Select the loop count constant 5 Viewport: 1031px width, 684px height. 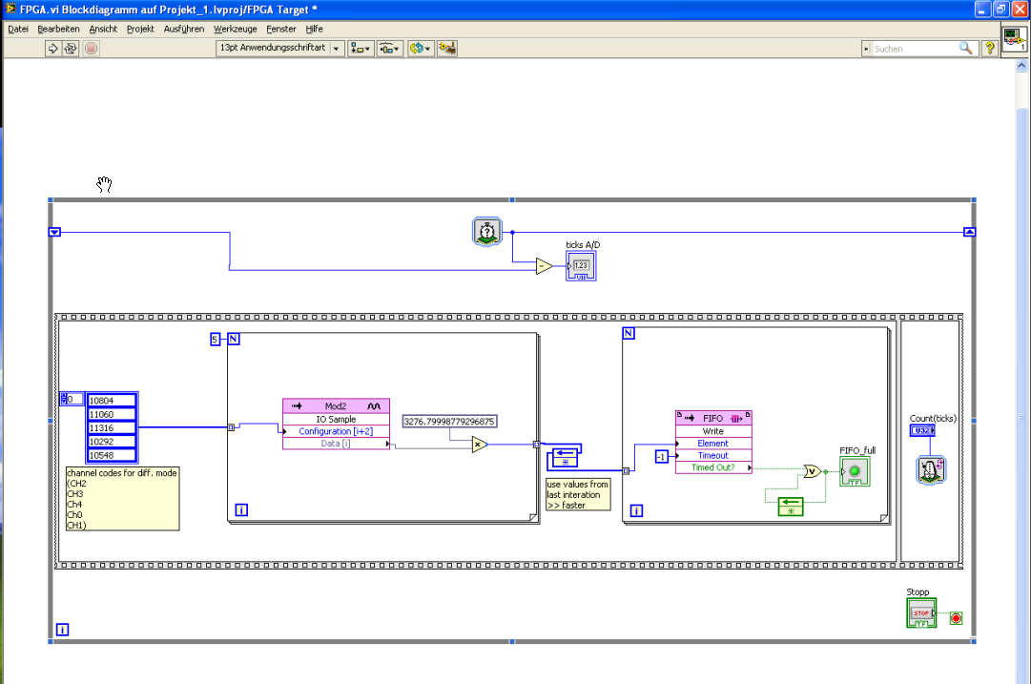[x=215, y=340]
